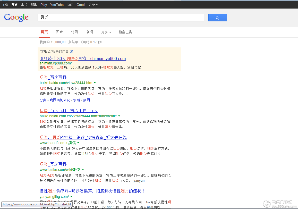Click the 喝冬凌茶 ad headline

click(82, 58)
